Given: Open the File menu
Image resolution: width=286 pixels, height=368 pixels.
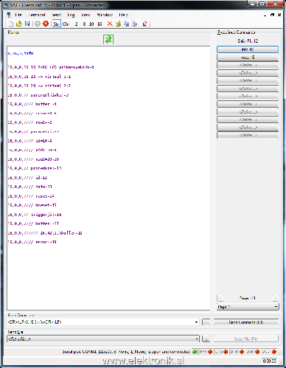Looking at the screenshot, I should (x=18, y=15).
